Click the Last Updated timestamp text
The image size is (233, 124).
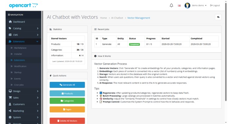coord(67,61)
